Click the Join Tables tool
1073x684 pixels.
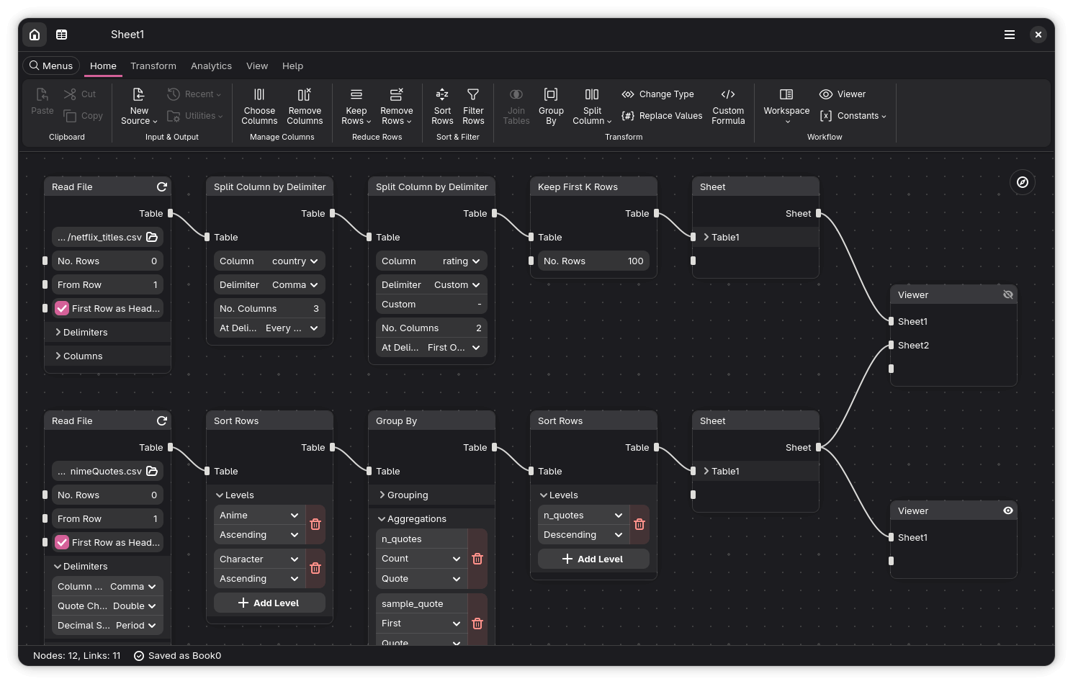coord(516,106)
